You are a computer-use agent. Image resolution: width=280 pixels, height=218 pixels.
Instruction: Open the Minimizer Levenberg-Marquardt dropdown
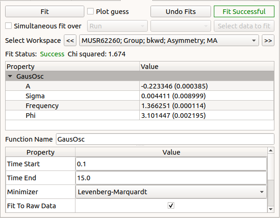(171, 191)
